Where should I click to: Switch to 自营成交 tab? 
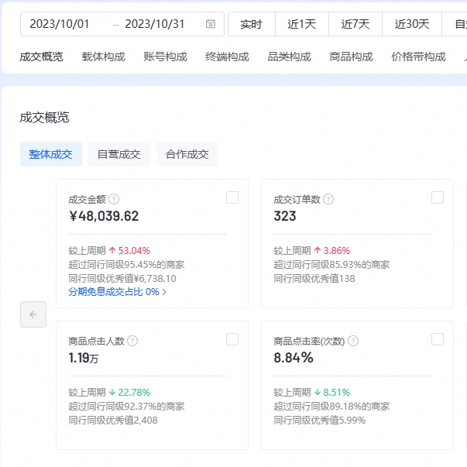119,154
